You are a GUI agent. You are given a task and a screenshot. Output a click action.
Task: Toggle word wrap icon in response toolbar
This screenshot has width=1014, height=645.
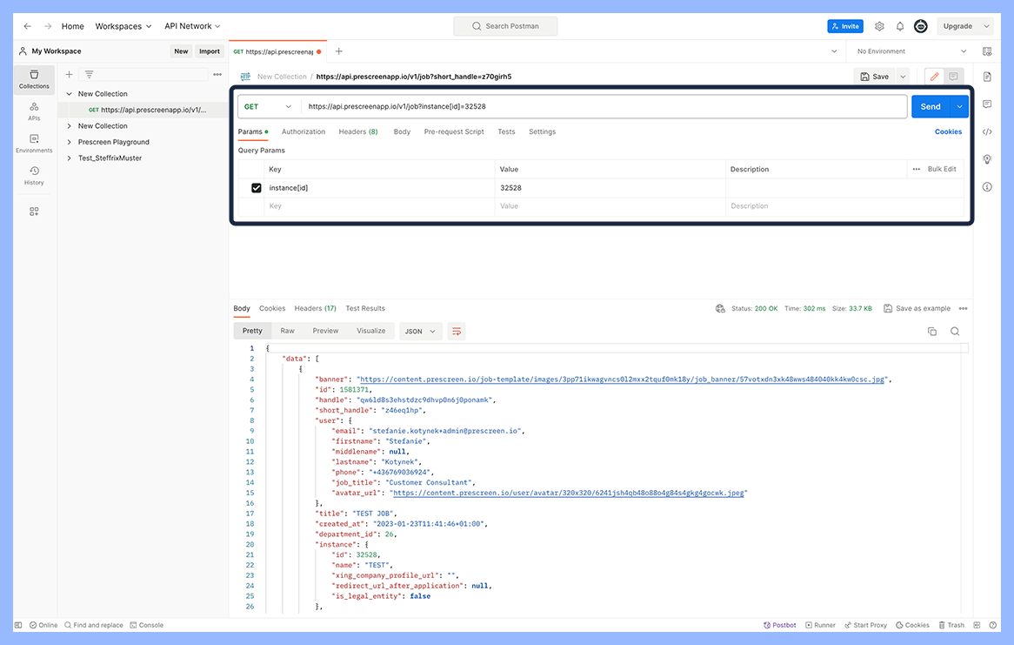coord(457,331)
